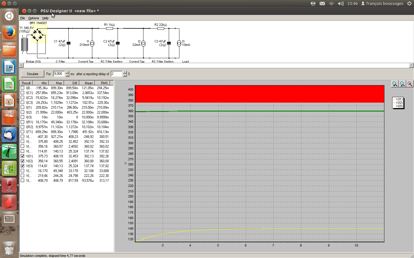Click the R1 1kΩ resistor symbol
This screenshot has width=414, height=258.
click(x=109, y=28)
